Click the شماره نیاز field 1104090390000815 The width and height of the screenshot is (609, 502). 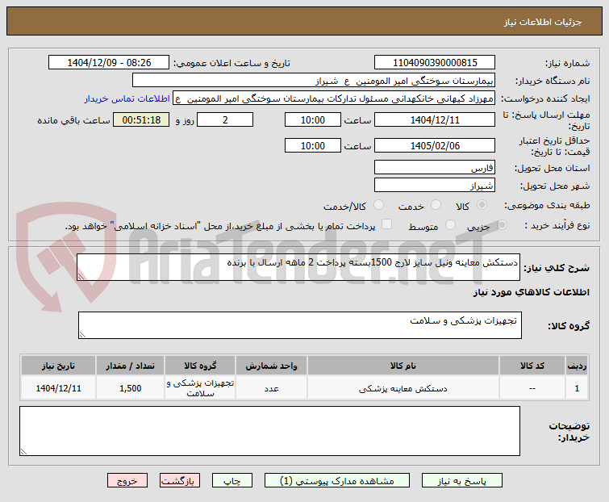(x=435, y=63)
